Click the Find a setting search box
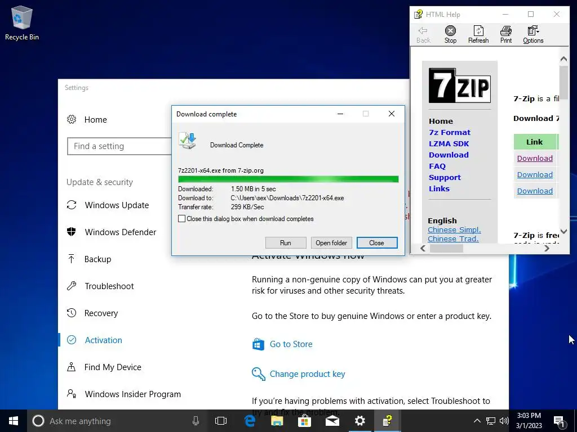The height and width of the screenshot is (432, 577). click(119, 146)
